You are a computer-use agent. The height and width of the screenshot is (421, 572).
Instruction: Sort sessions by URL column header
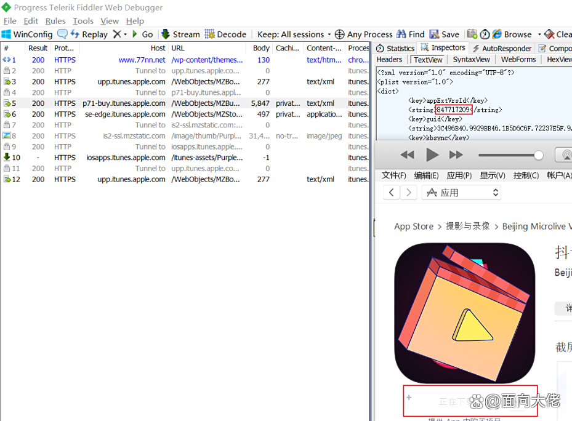click(x=207, y=48)
